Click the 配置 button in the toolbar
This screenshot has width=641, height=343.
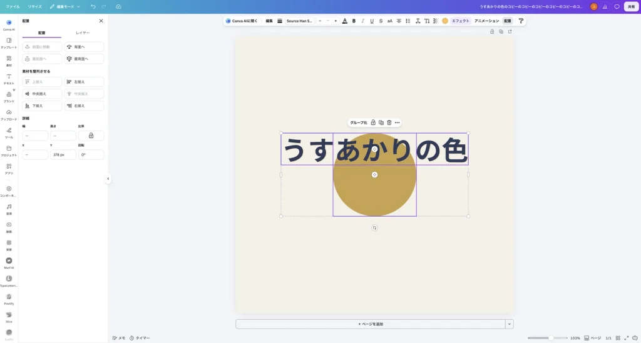click(x=507, y=21)
